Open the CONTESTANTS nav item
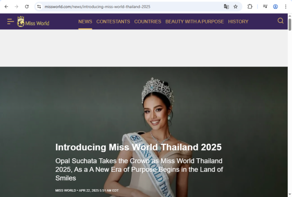292x197 pixels. point(113,21)
